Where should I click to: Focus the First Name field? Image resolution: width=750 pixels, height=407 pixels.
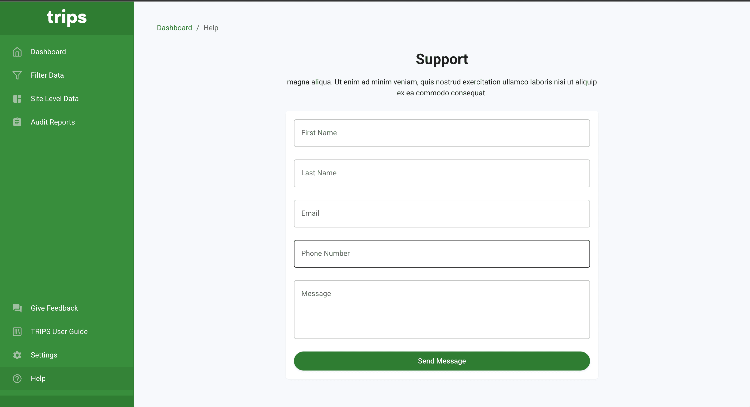(x=442, y=133)
